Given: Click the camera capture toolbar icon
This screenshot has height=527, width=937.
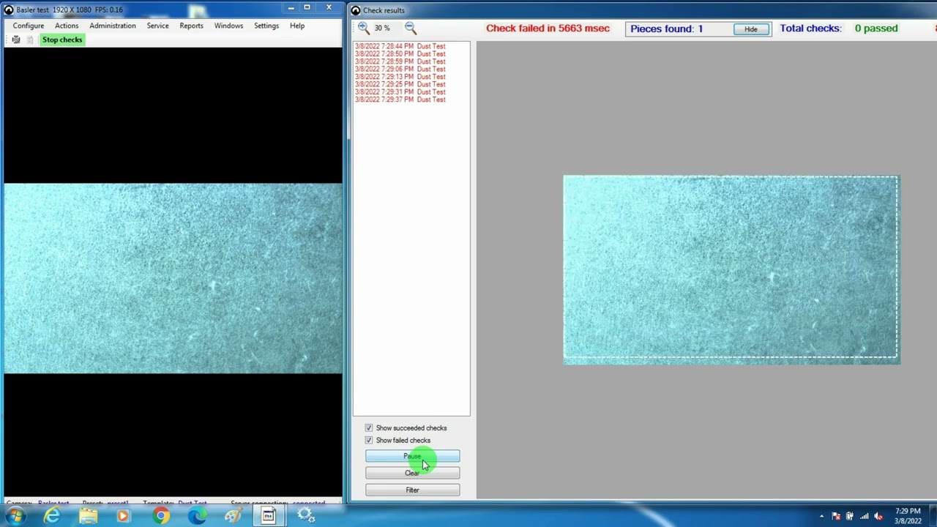Looking at the screenshot, I should 16,40.
